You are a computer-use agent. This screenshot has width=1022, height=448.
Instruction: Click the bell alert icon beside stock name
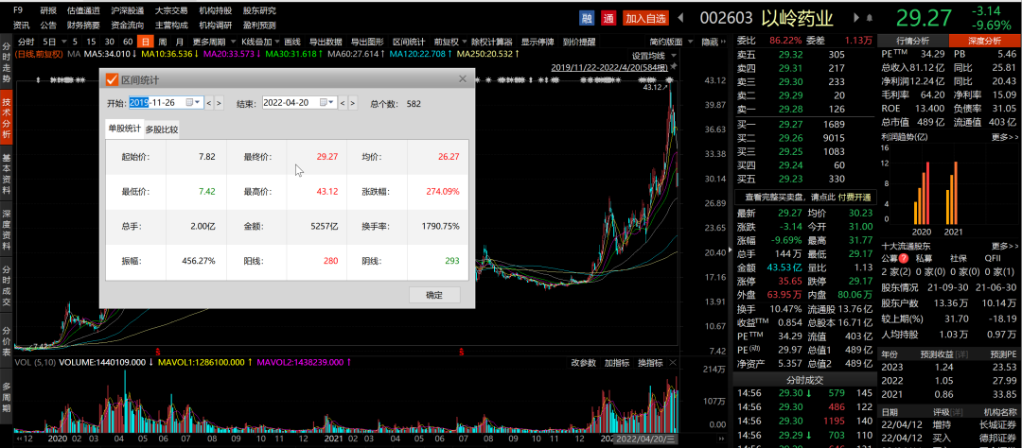871,18
